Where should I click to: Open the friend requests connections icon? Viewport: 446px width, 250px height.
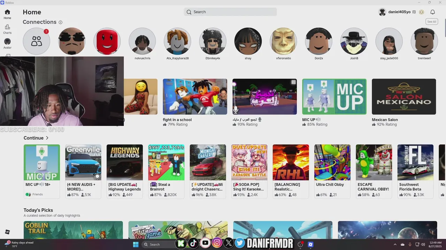[36, 41]
